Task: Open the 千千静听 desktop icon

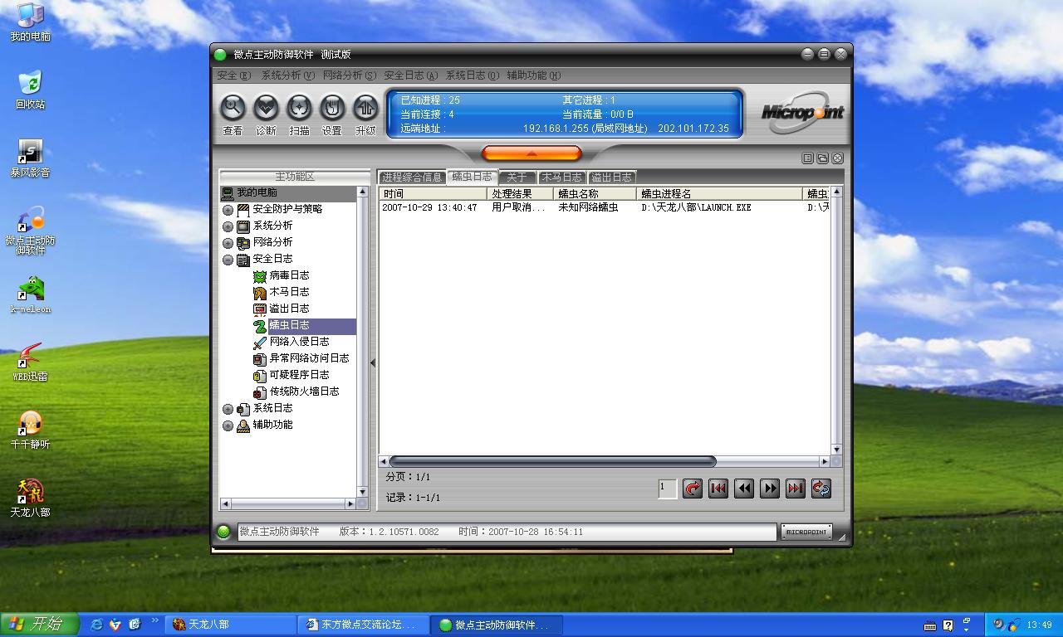Action: click(x=30, y=430)
